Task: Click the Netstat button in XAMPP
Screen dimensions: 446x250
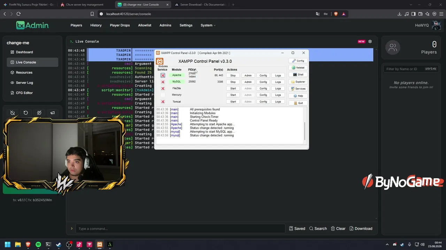Action: click(298, 68)
